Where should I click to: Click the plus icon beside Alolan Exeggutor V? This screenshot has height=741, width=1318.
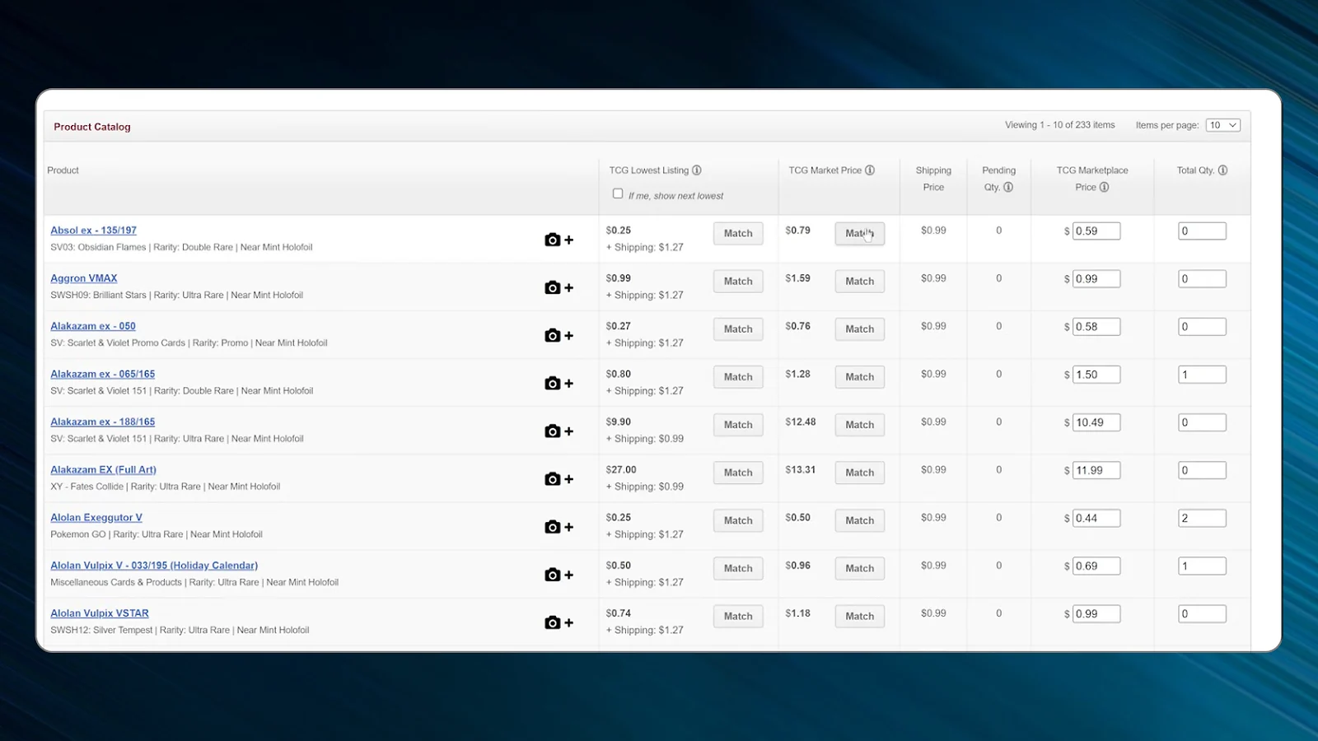568,527
